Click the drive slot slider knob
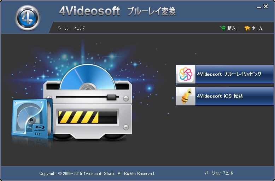Viewport: 275px width, 181px height. click(x=112, y=97)
